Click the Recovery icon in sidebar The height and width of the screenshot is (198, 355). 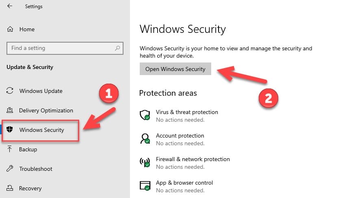point(10,188)
